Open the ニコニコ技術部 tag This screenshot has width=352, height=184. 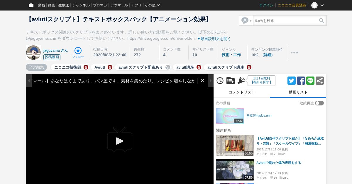[x=67, y=67]
